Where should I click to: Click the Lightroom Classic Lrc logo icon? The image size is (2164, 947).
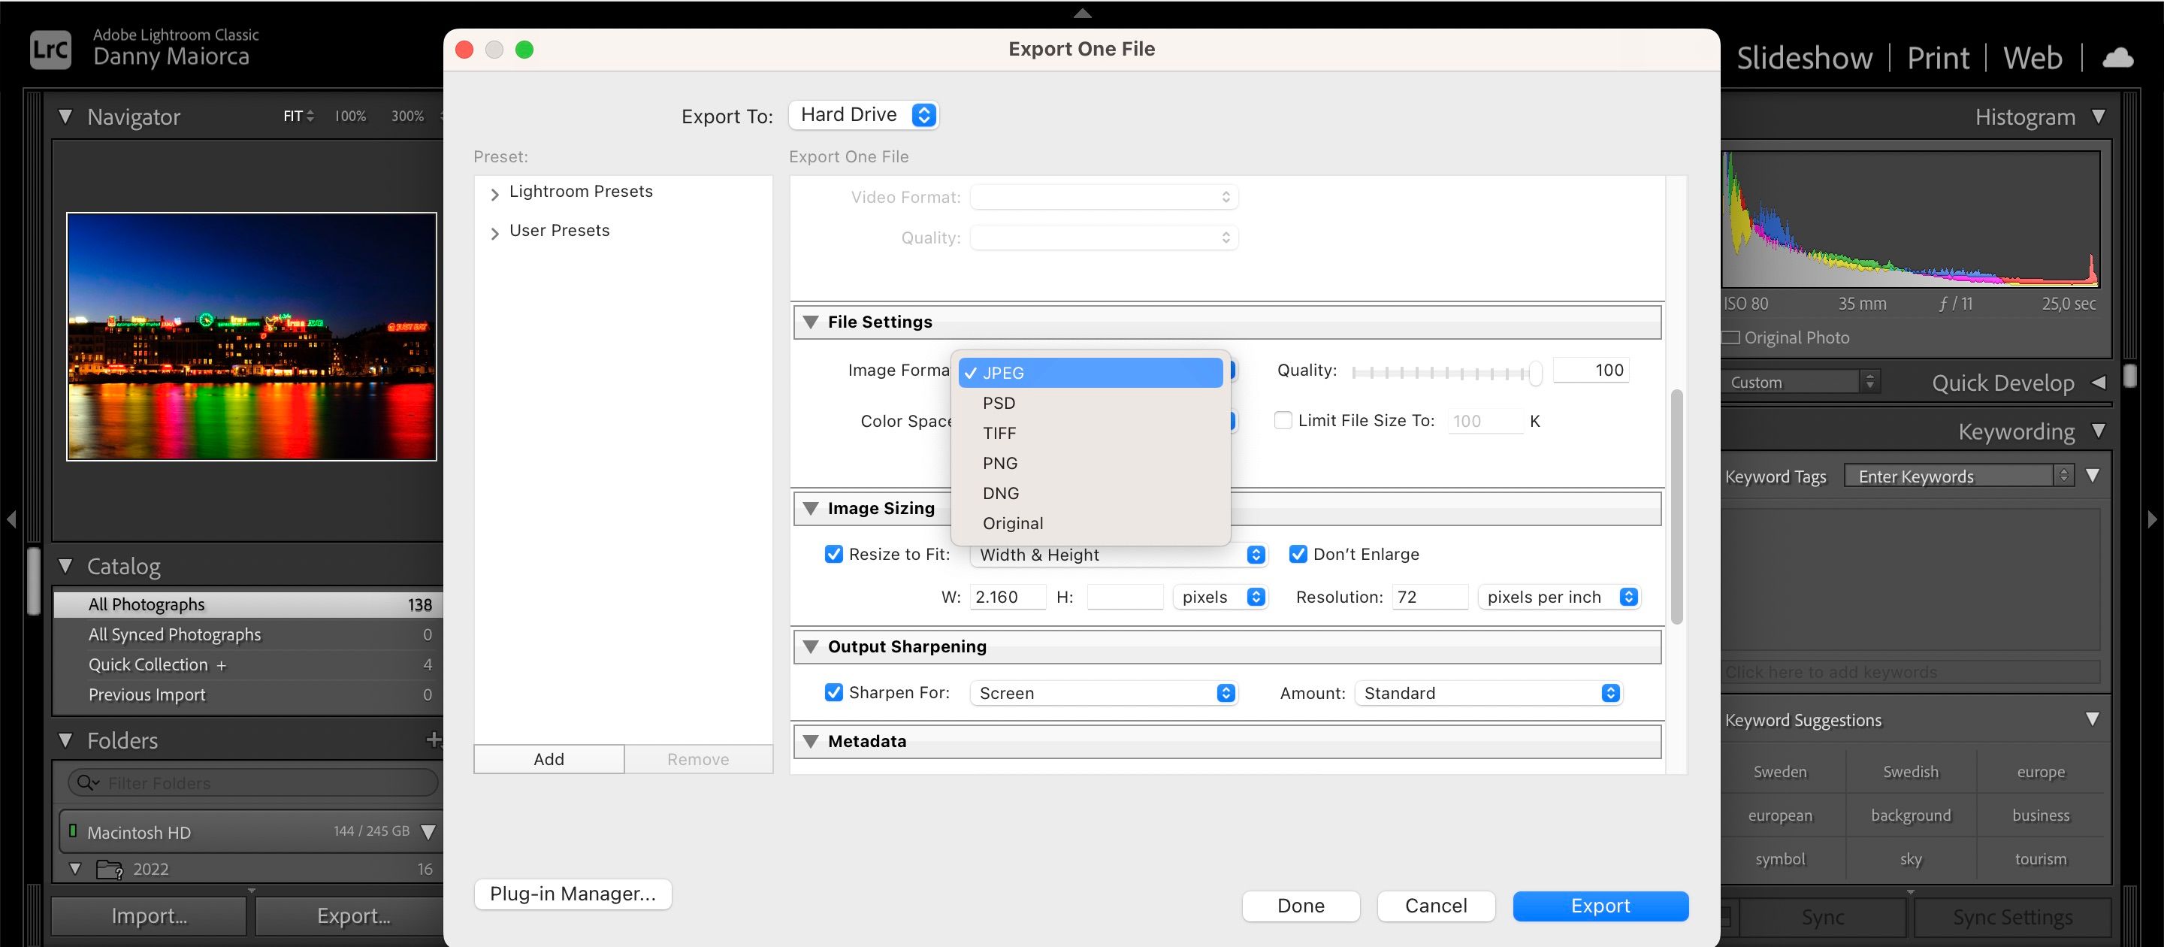[50, 50]
